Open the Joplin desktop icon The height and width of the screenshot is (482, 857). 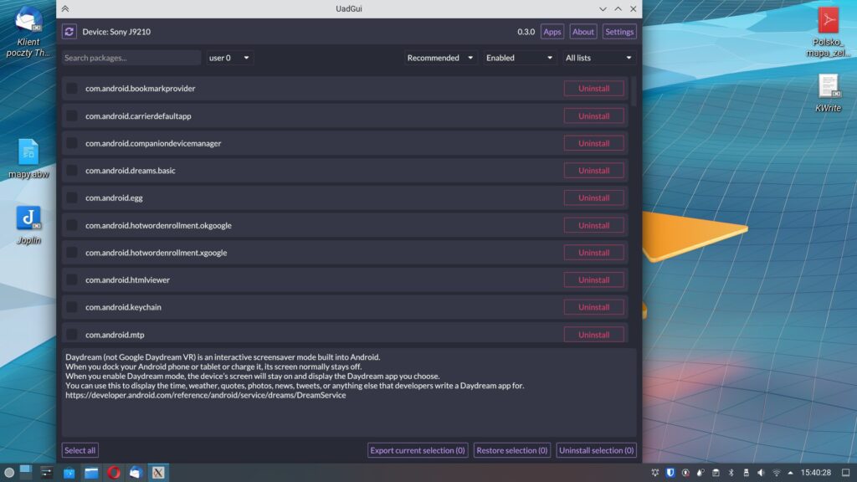tap(28, 225)
